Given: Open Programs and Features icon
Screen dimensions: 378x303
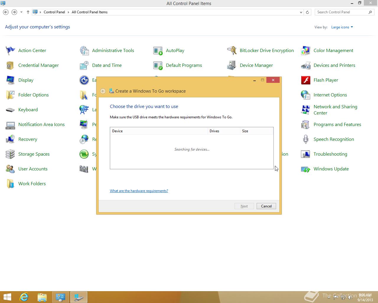Looking at the screenshot, I should [x=306, y=125].
